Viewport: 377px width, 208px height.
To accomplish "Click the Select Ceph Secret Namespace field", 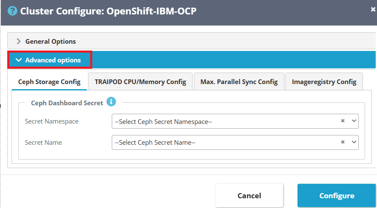I will [x=235, y=121].
